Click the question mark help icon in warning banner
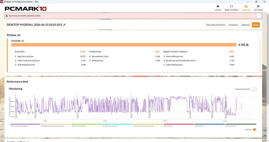The image size is (269, 142). coord(259,16)
